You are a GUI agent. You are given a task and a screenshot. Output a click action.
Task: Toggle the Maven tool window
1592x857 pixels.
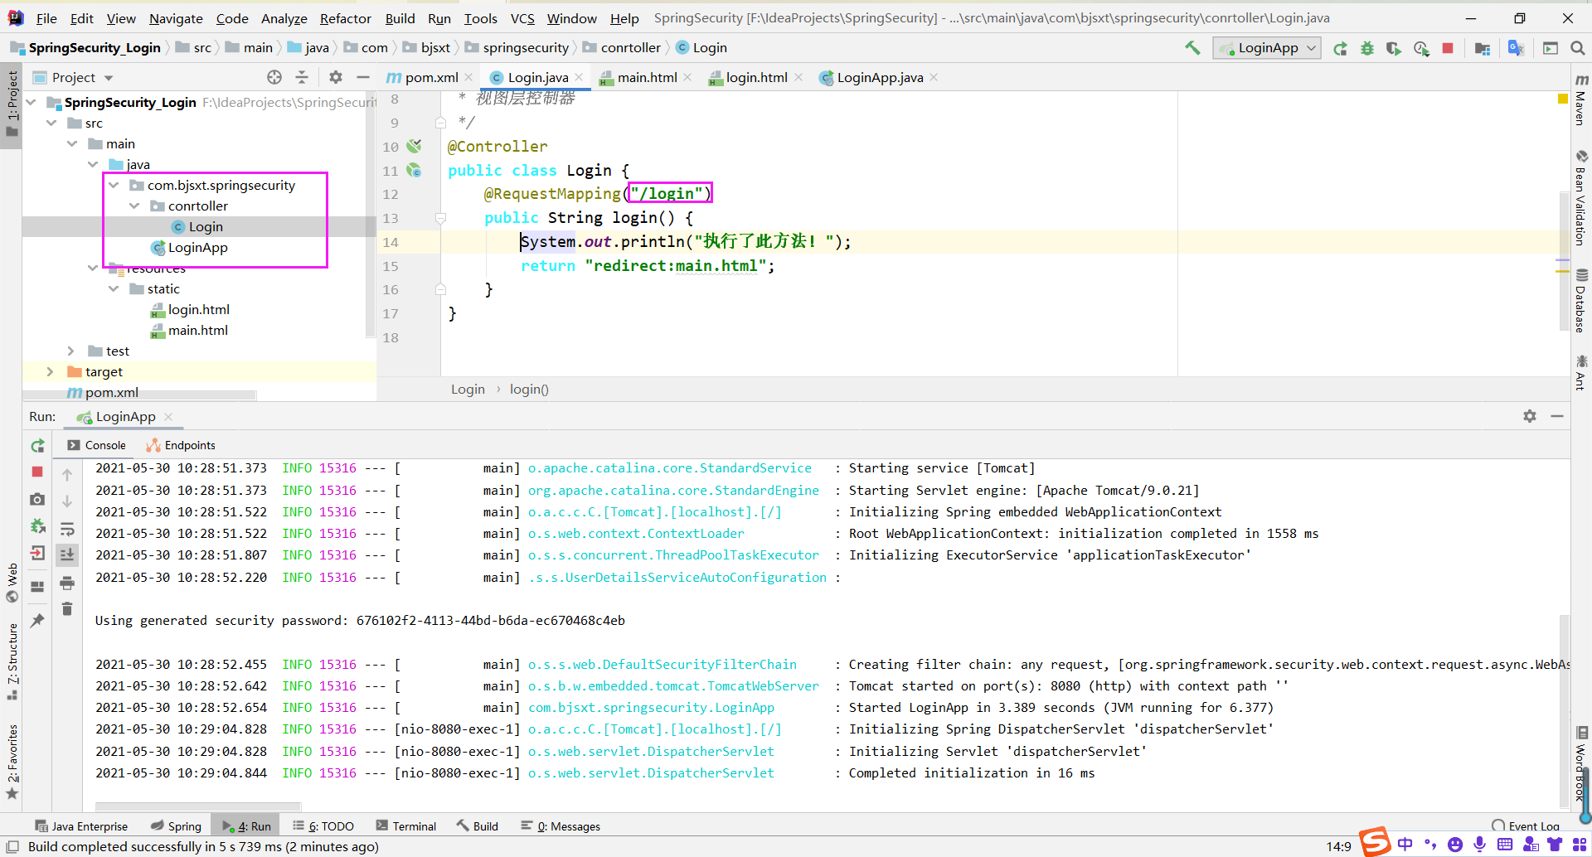tap(1580, 100)
